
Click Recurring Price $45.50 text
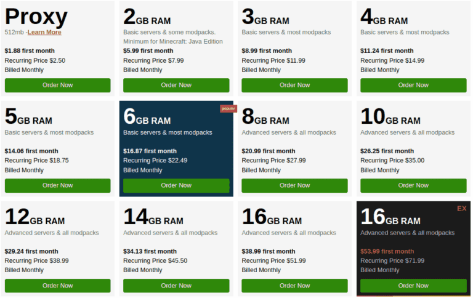coord(155,260)
